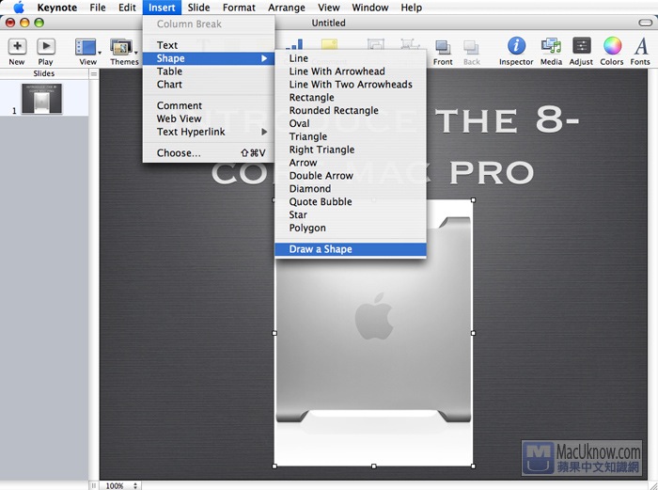Open the Slide menu

coord(199,8)
